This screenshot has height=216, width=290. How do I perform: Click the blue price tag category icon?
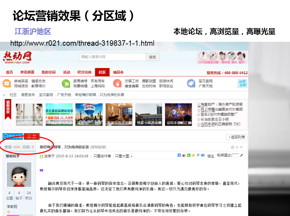[x=191, y=83]
